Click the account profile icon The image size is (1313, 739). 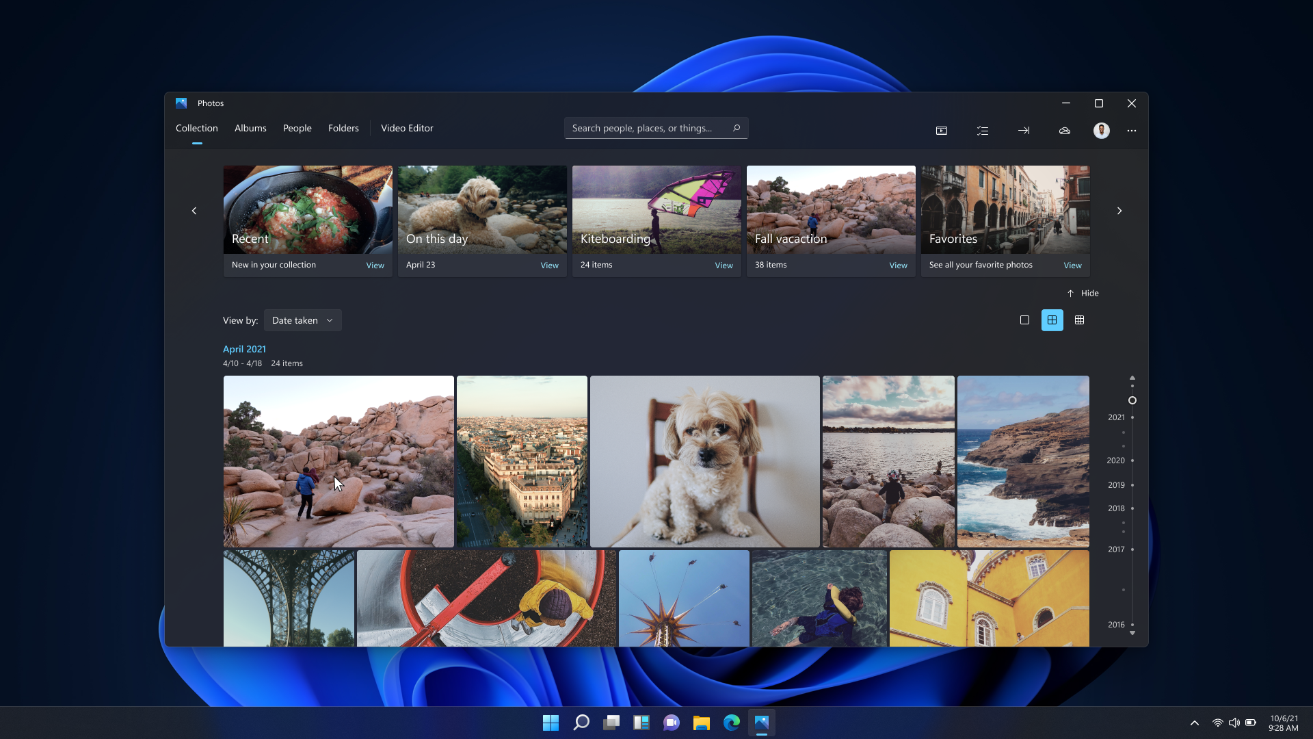pos(1102,130)
